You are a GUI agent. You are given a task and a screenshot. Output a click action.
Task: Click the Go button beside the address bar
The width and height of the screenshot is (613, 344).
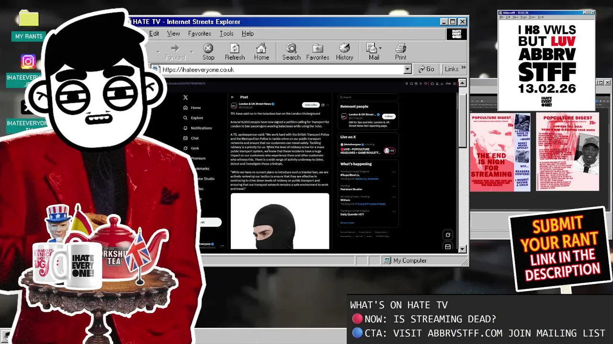pyautogui.click(x=426, y=69)
